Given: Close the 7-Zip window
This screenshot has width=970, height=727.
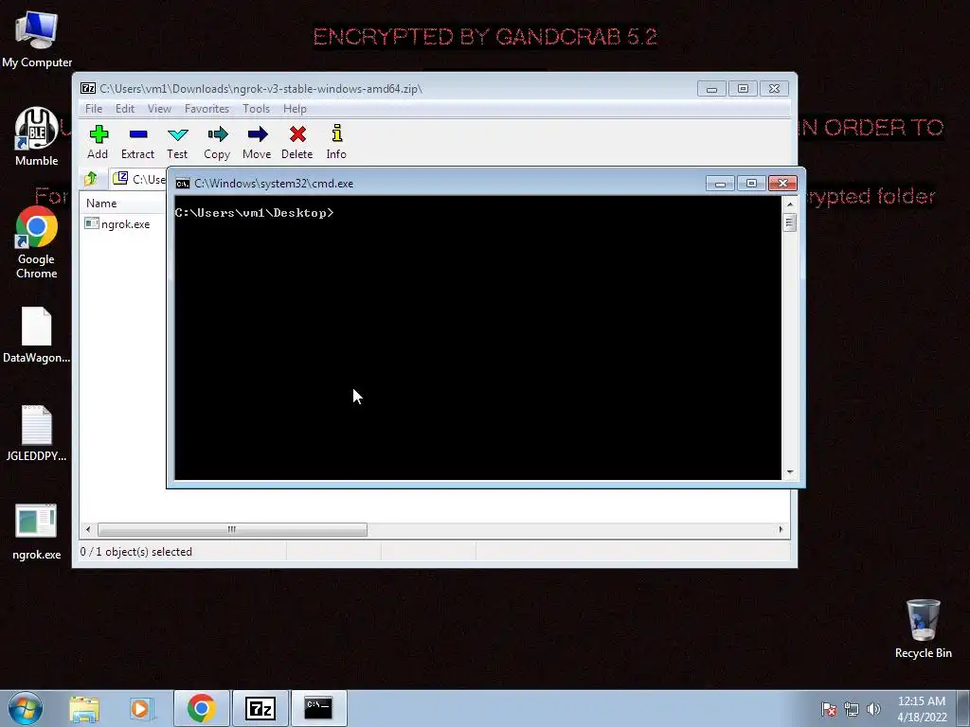Looking at the screenshot, I should pos(774,89).
